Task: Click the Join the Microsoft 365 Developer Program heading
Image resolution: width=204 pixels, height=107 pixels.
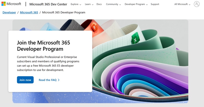Action: point(43,46)
